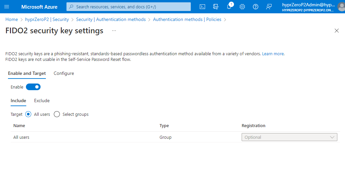Open portal settings gear icon
The height and width of the screenshot is (184, 345).
click(242, 7)
